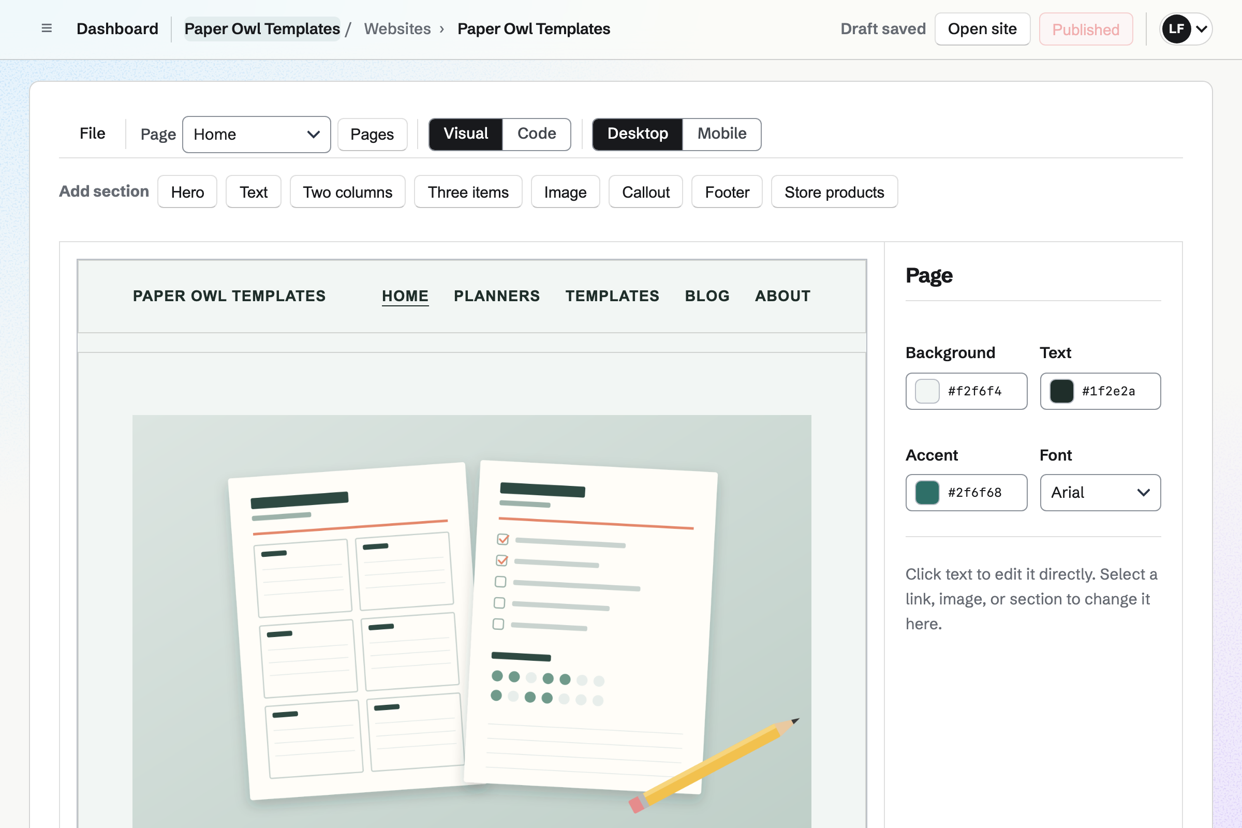Viewport: 1242px width, 828px height.
Task: Open the hamburger menu icon
Action: 47,28
